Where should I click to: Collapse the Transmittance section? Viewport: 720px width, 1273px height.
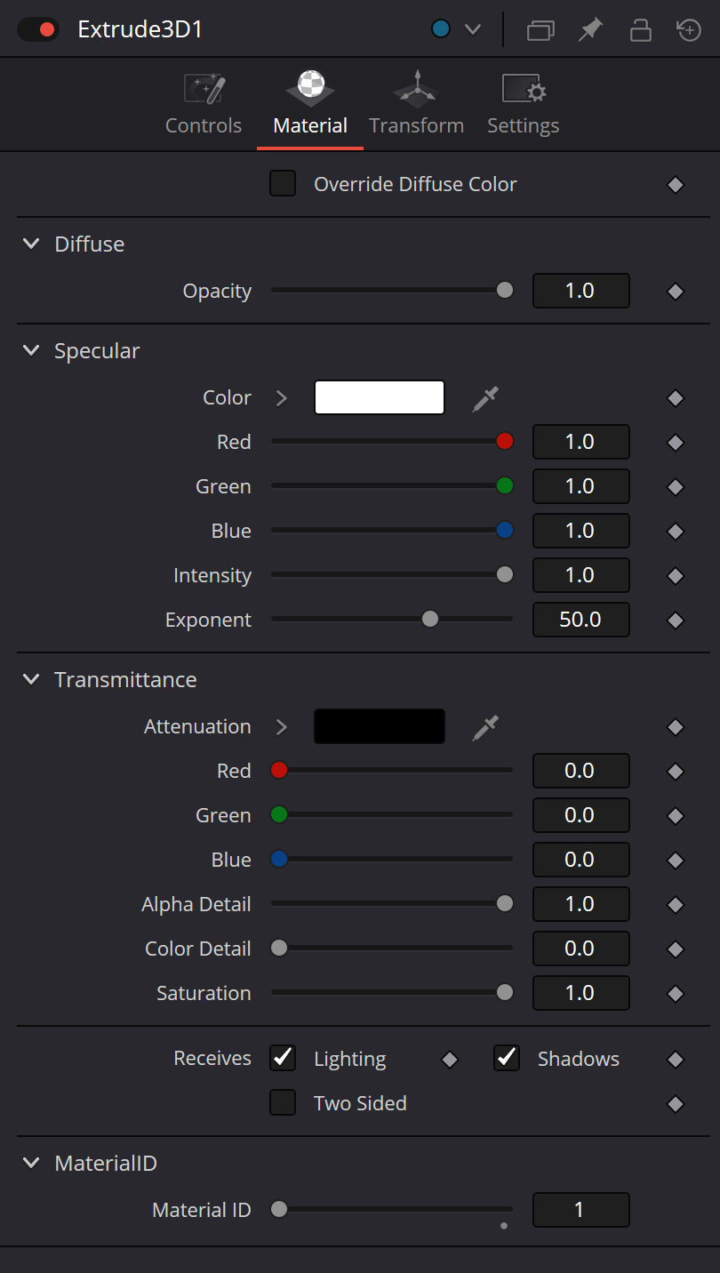(31, 679)
